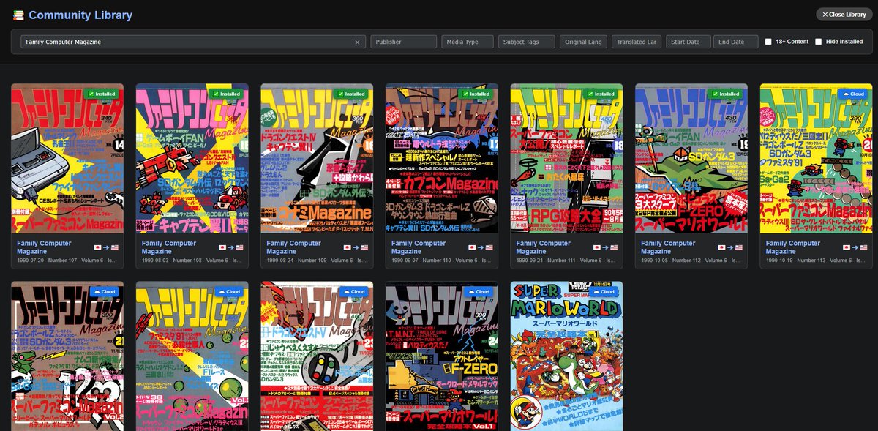
Task: Open the 1990-08-24 issue cover thumbnail
Action: pyautogui.click(x=317, y=158)
